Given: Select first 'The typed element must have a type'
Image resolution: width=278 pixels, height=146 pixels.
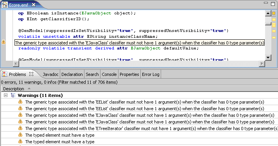Looking at the screenshot, I should pos(140,135).
